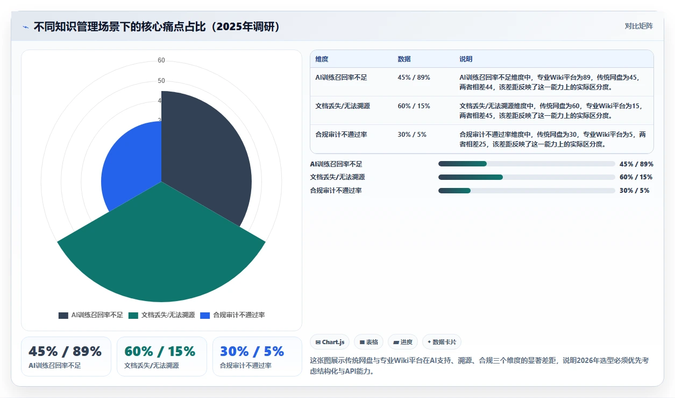Screen dimensions: 675x398
Task: Click the 维度 column header
Action: tap(322, 59)
